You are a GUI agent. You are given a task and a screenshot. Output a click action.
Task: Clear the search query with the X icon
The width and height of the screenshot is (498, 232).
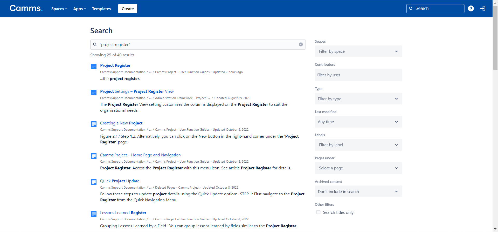pyautogui.click(x=301, y=44)
